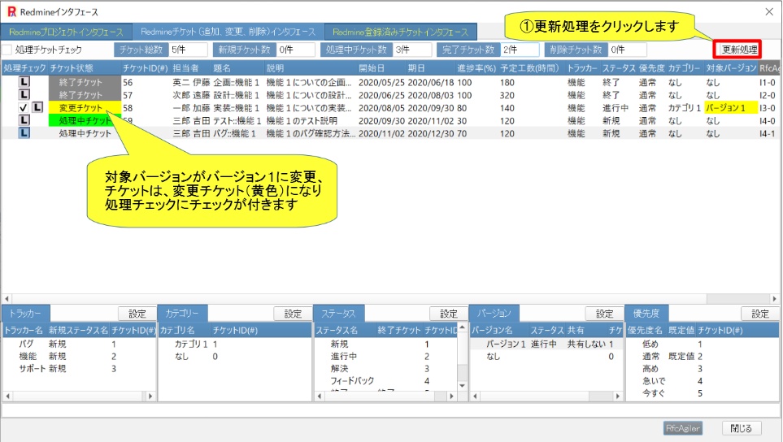Select 高め row in 優先度 list
The width and height of the screenshot is (783, 442).
click(x=703, y=368)
